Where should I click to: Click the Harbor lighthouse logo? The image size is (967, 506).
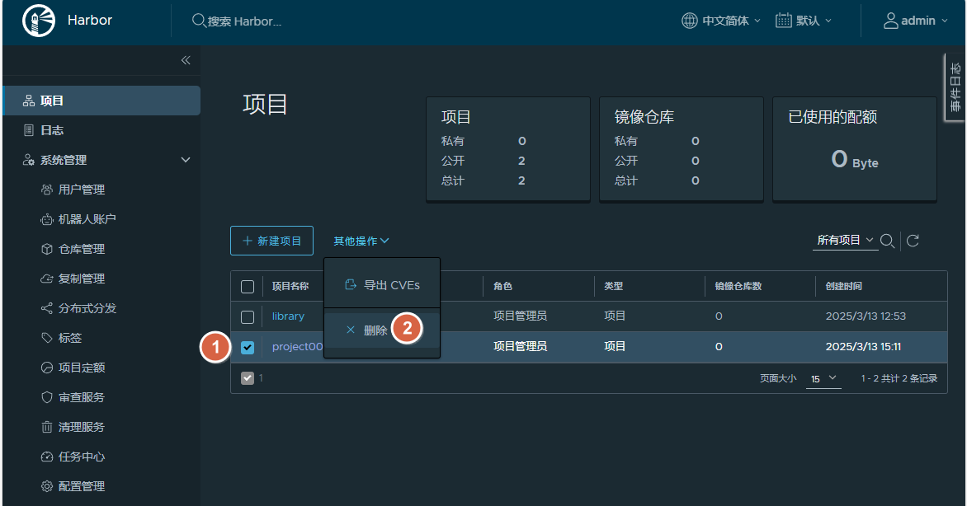(38, 21)
